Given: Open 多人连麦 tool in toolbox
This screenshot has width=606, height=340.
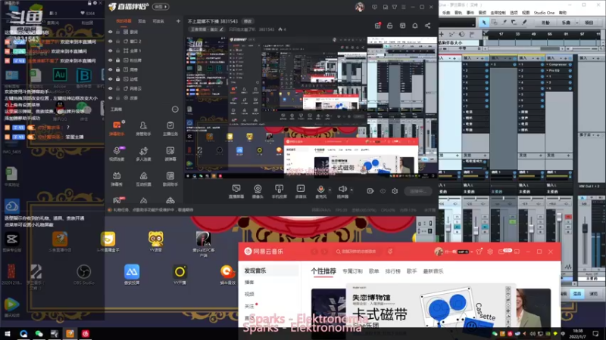Looking at the screenshot, I should 143,153.
